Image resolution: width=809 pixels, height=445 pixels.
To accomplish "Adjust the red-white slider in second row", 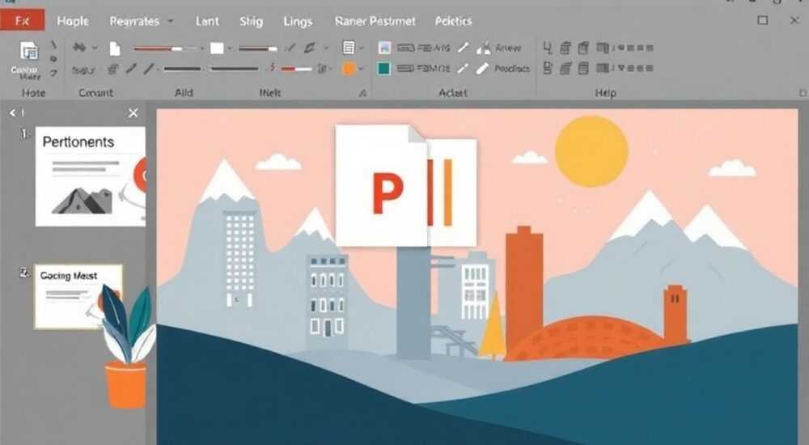I will click(x=296, y=69).
